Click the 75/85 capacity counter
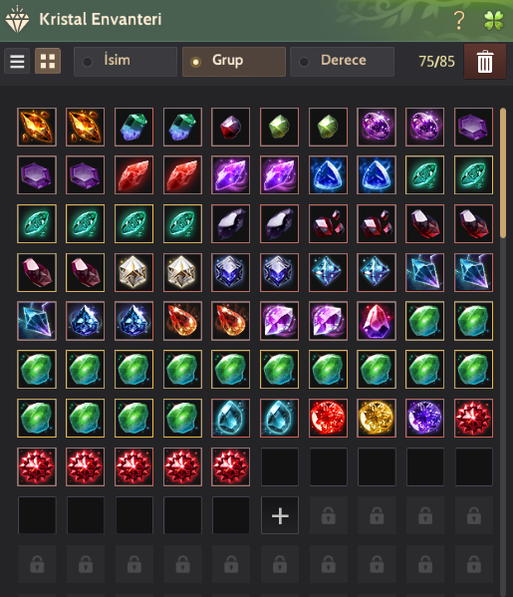The image size is (513, 597). (436, 62)
